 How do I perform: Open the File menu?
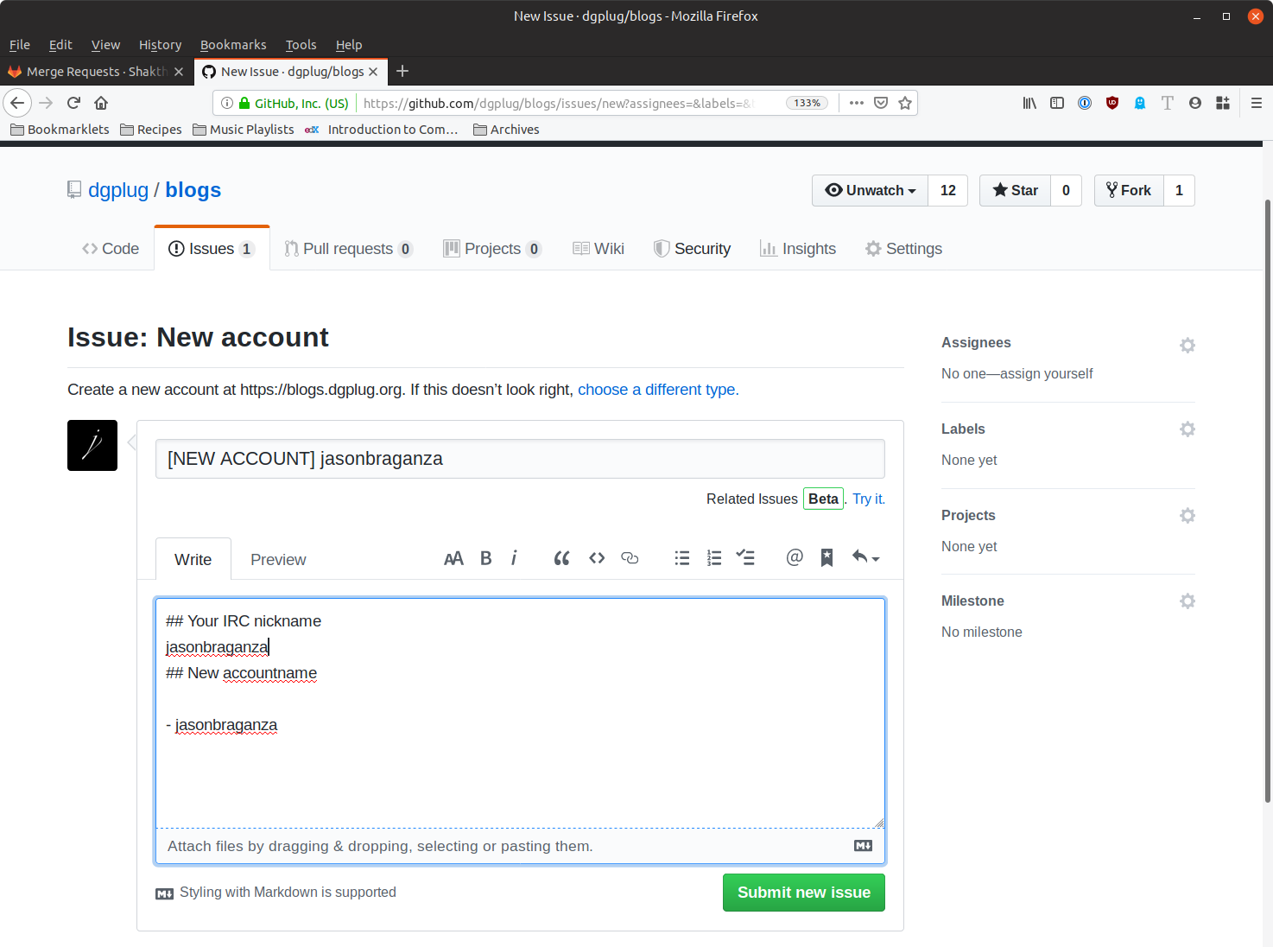(20, 45)
